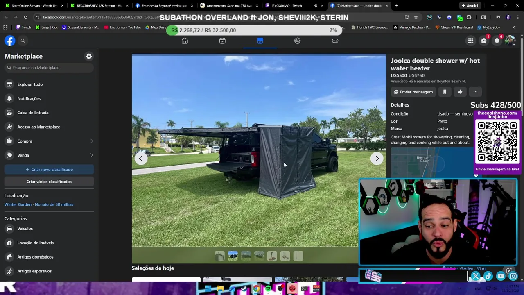Bookmark this page star icon
This screenshot has height=295, width=524.
click(416, 17)
